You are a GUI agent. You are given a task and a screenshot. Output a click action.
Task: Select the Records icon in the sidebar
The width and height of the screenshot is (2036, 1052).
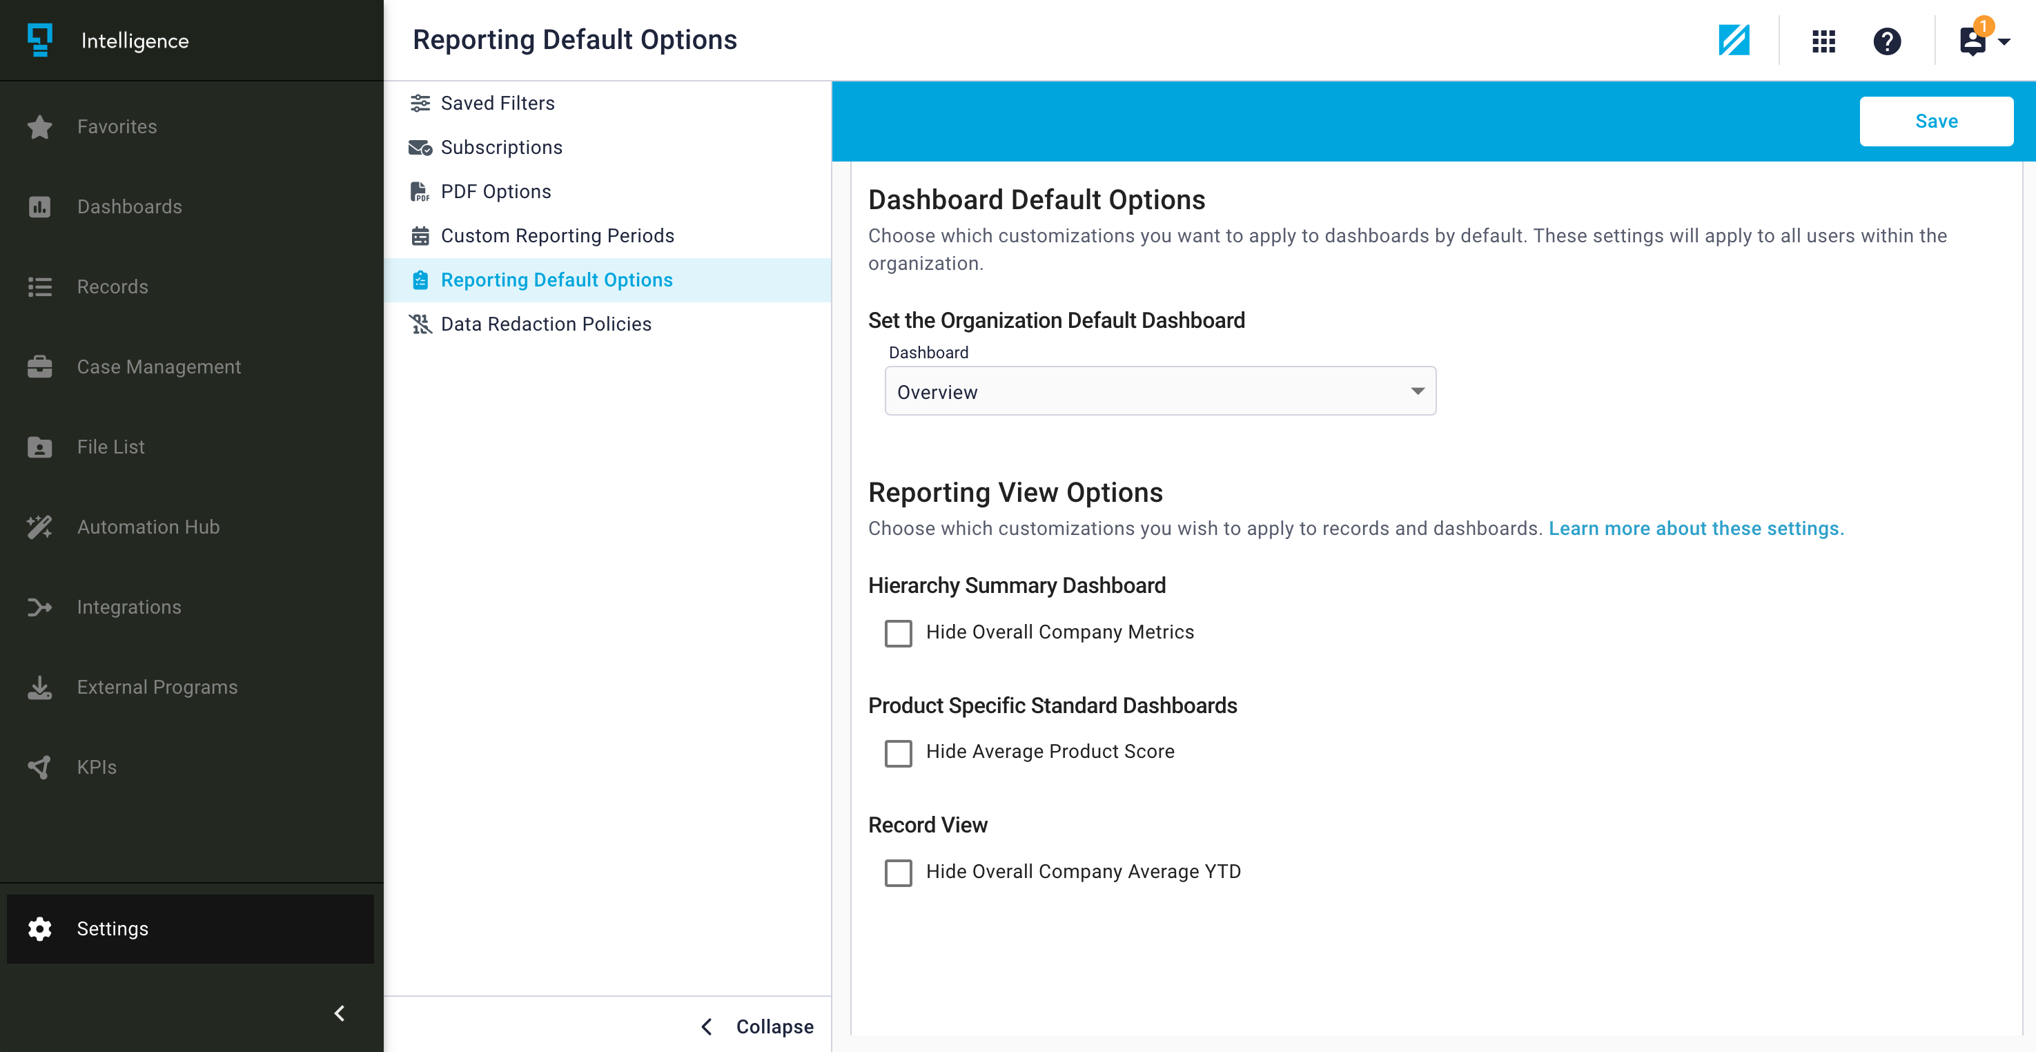[112, 286]
